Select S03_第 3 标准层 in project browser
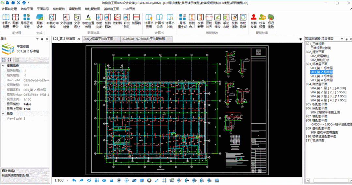 point(321,76)
